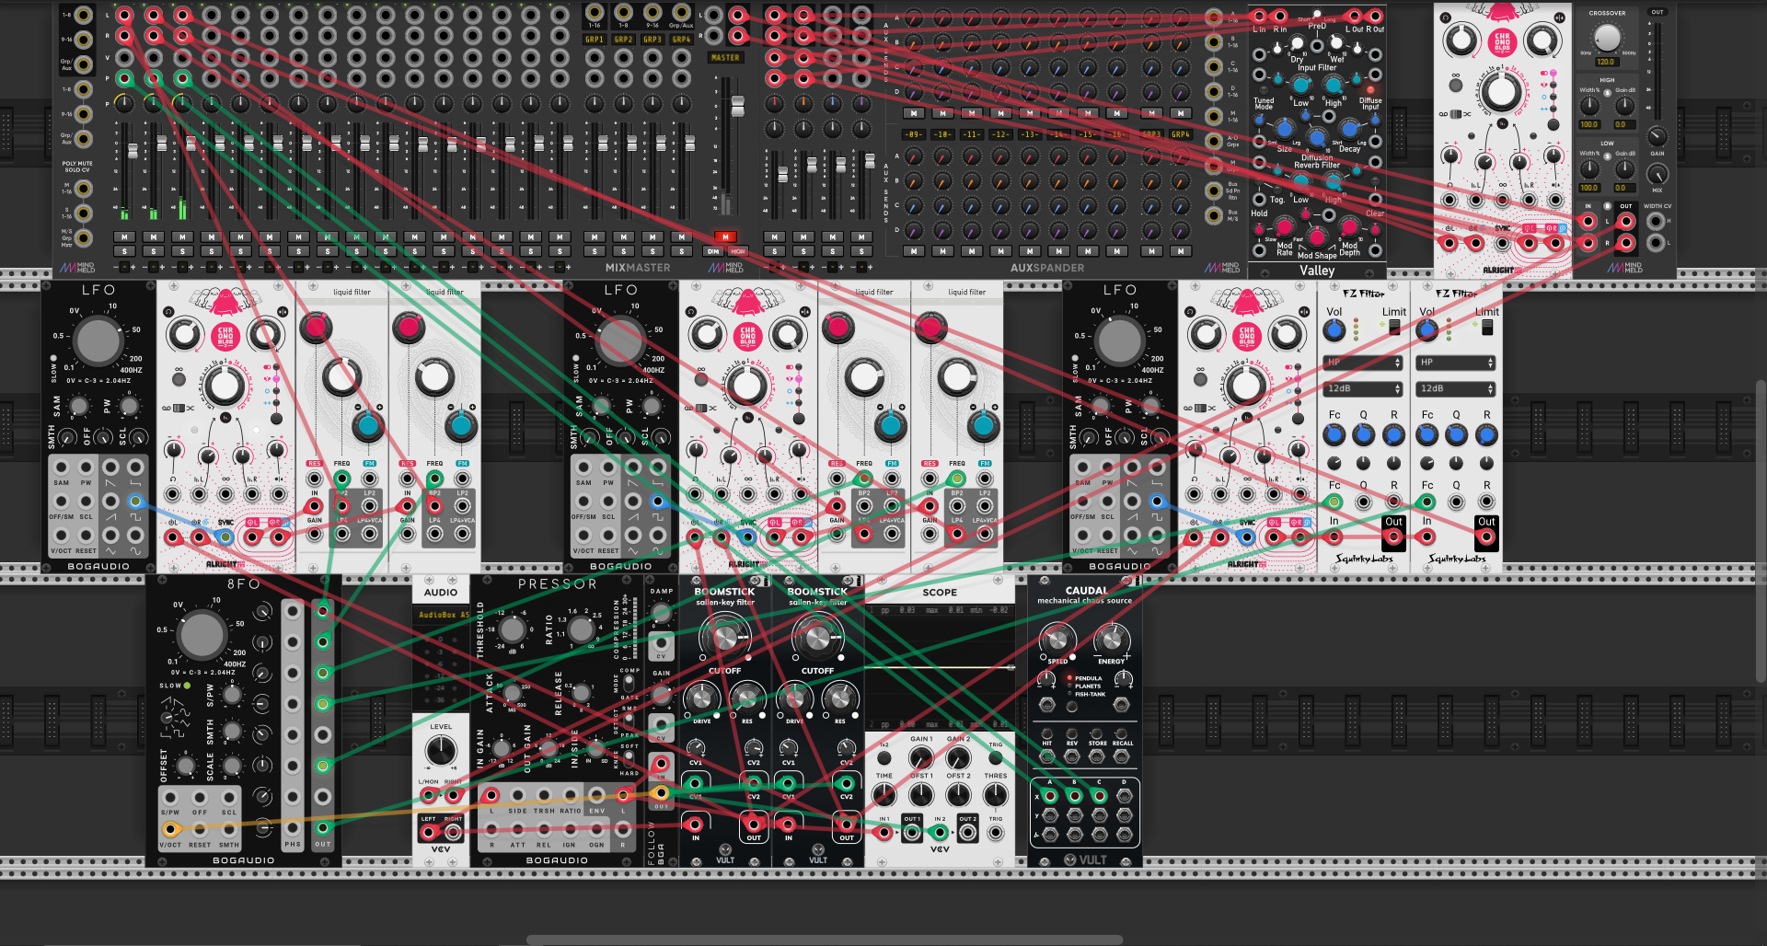Flip the Pressor KNEE SOFT/HARD switch

629,759
